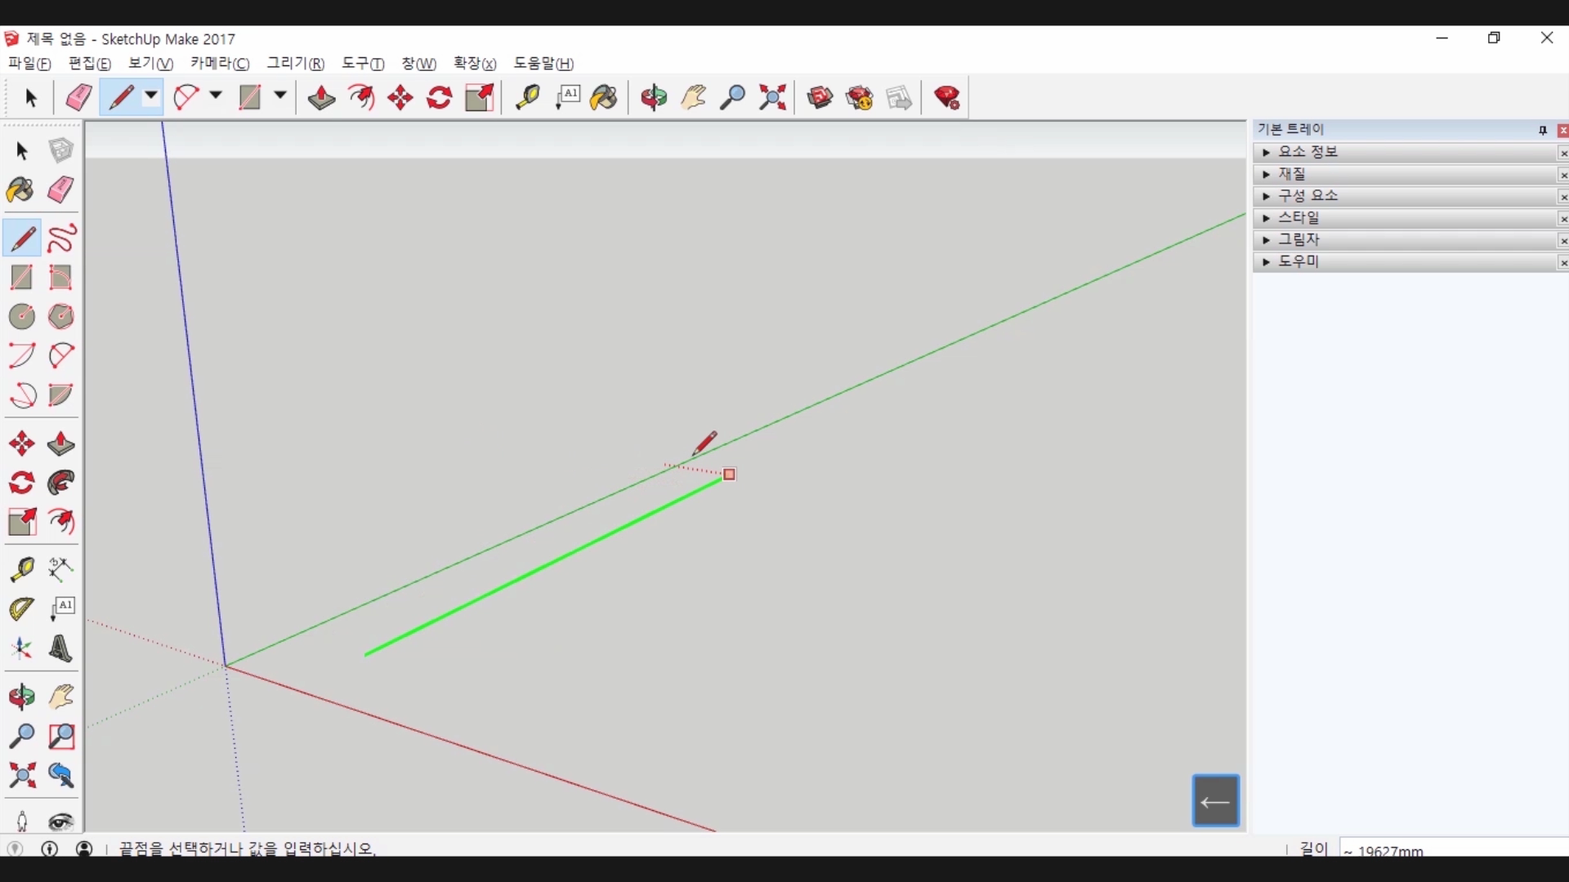Screen dimensions: 1569x882
Task: Select the Freehand drawing tool
Action: pyautogui.click(x=61, y=238)
